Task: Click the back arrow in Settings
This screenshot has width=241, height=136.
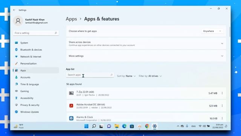Action: (14, 10)
